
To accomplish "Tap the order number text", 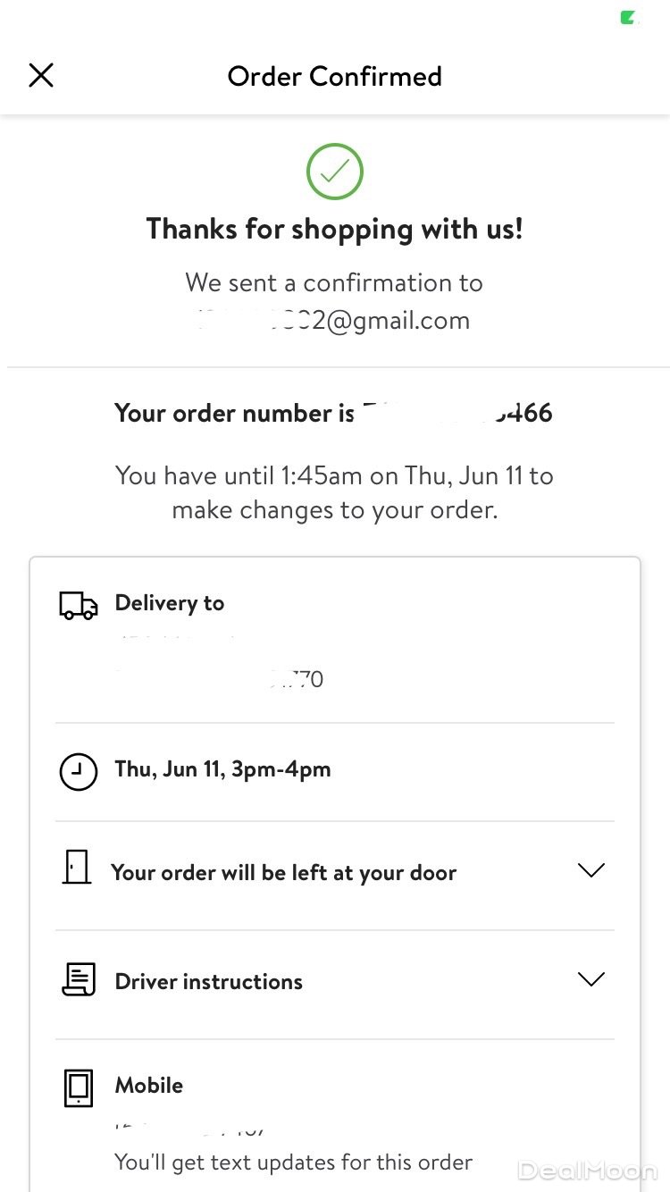I will (333, 413).
